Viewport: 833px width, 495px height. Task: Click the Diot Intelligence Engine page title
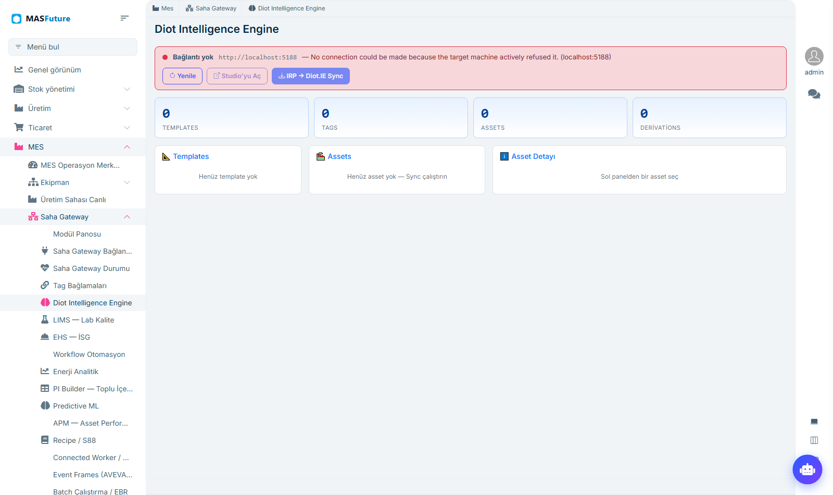217,29
